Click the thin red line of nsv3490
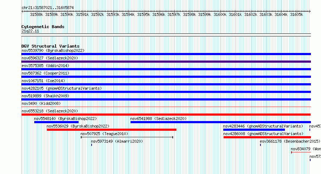The width and height of the screenshot is (321, 174). coord(166,107)
